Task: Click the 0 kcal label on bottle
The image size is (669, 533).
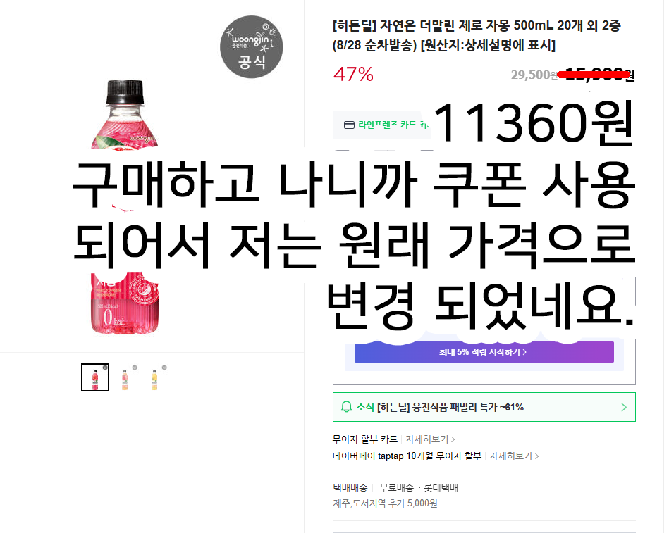Action: [x=113, y=318]
